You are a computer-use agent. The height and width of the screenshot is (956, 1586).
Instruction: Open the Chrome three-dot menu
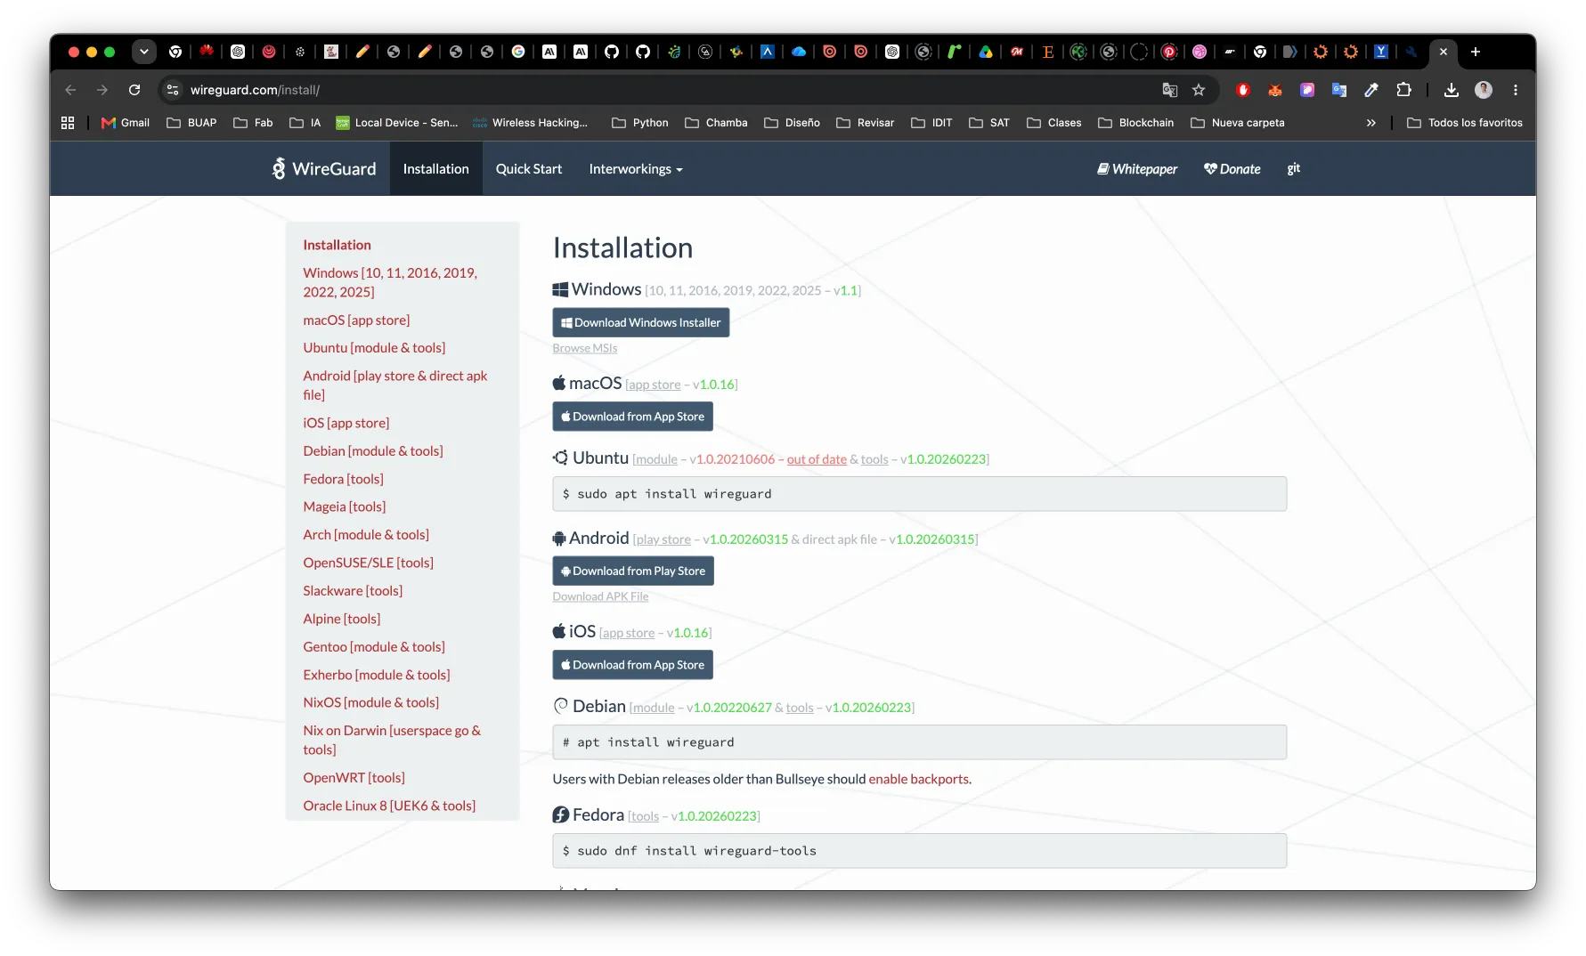(x=1516, y=90)
